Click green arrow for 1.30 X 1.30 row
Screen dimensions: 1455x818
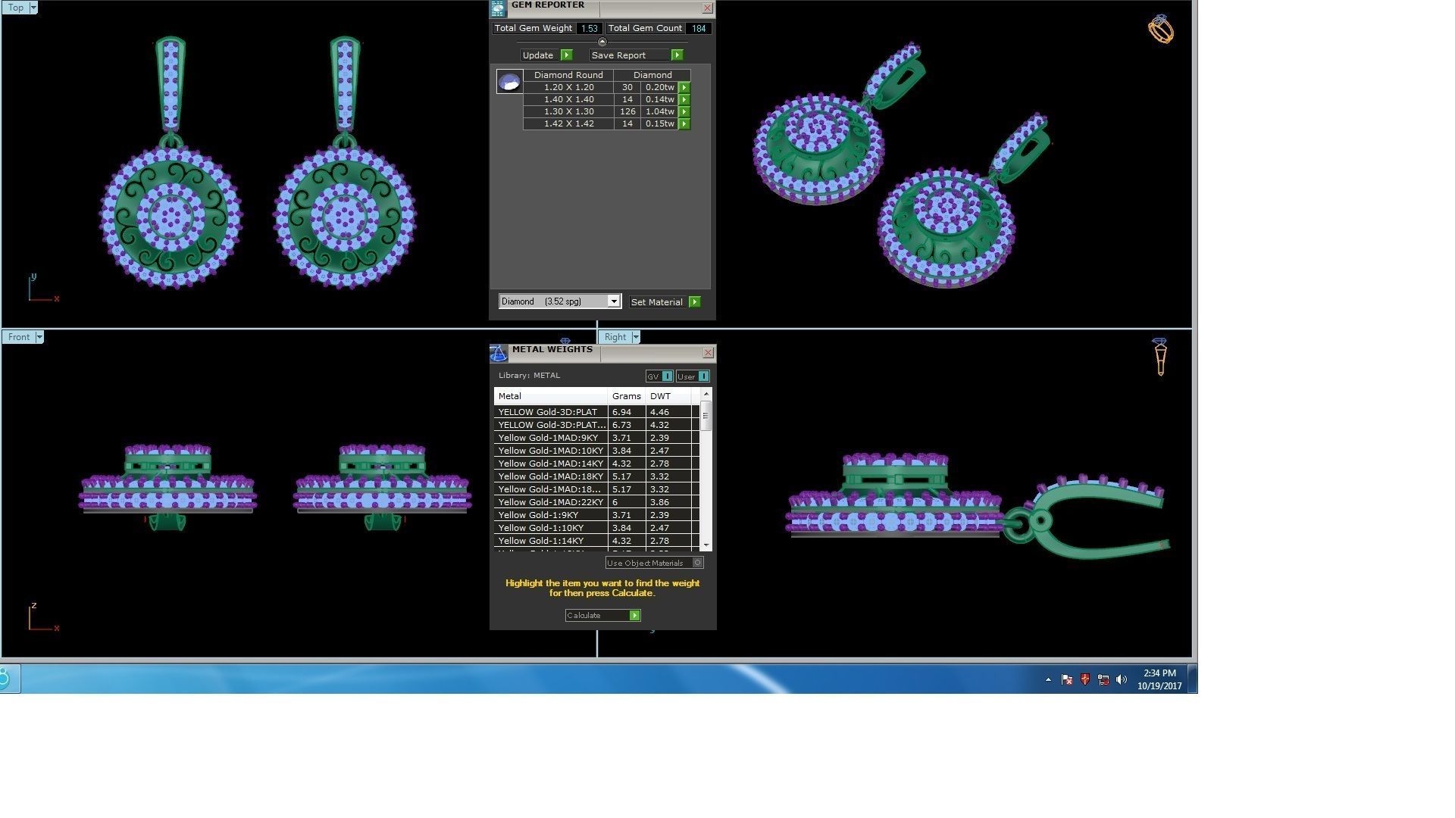684,112
